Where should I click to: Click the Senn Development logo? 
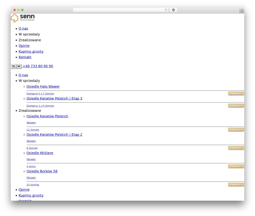23,18
